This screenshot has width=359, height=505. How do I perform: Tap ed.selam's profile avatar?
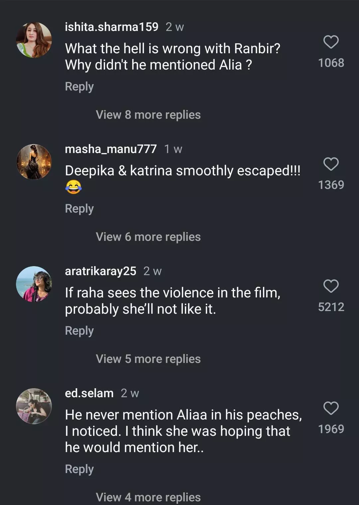point(34,406)
